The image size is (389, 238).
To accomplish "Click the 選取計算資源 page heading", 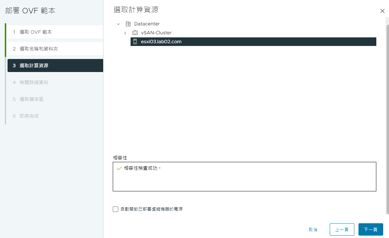I will coord(136,10).
